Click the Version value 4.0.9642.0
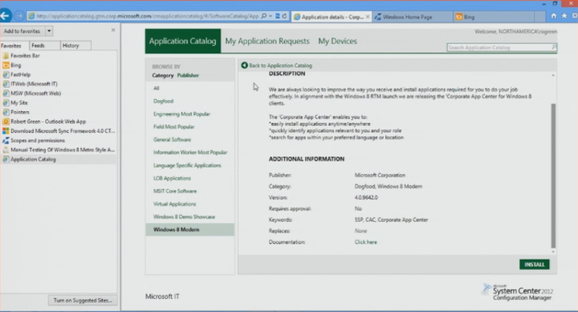Viewport: 578px width, 312px height. coord(366,197)
